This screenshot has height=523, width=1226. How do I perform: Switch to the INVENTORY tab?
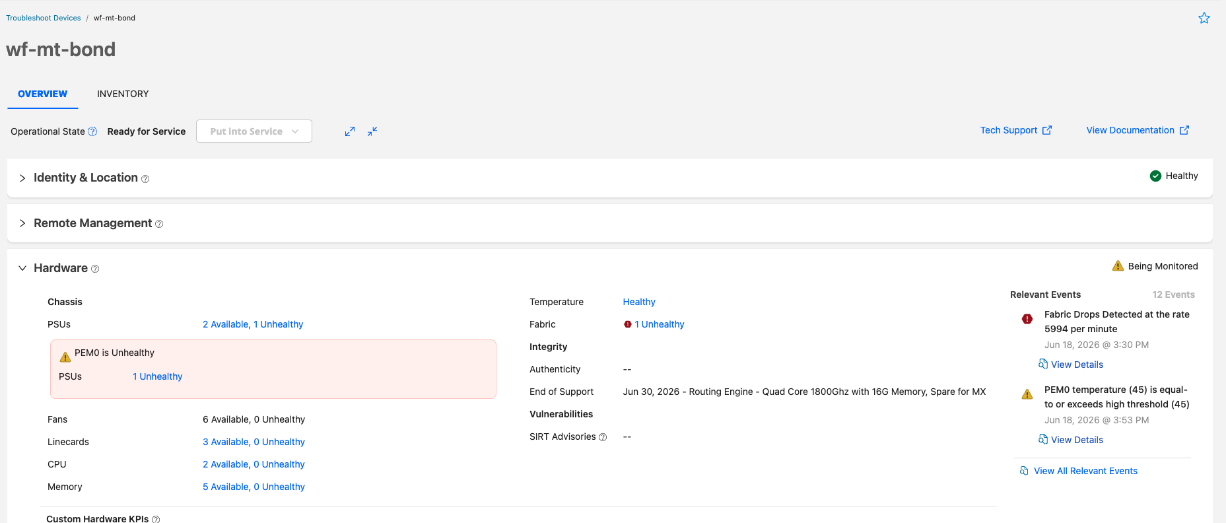pyautogui.click(x=123, y=94)
